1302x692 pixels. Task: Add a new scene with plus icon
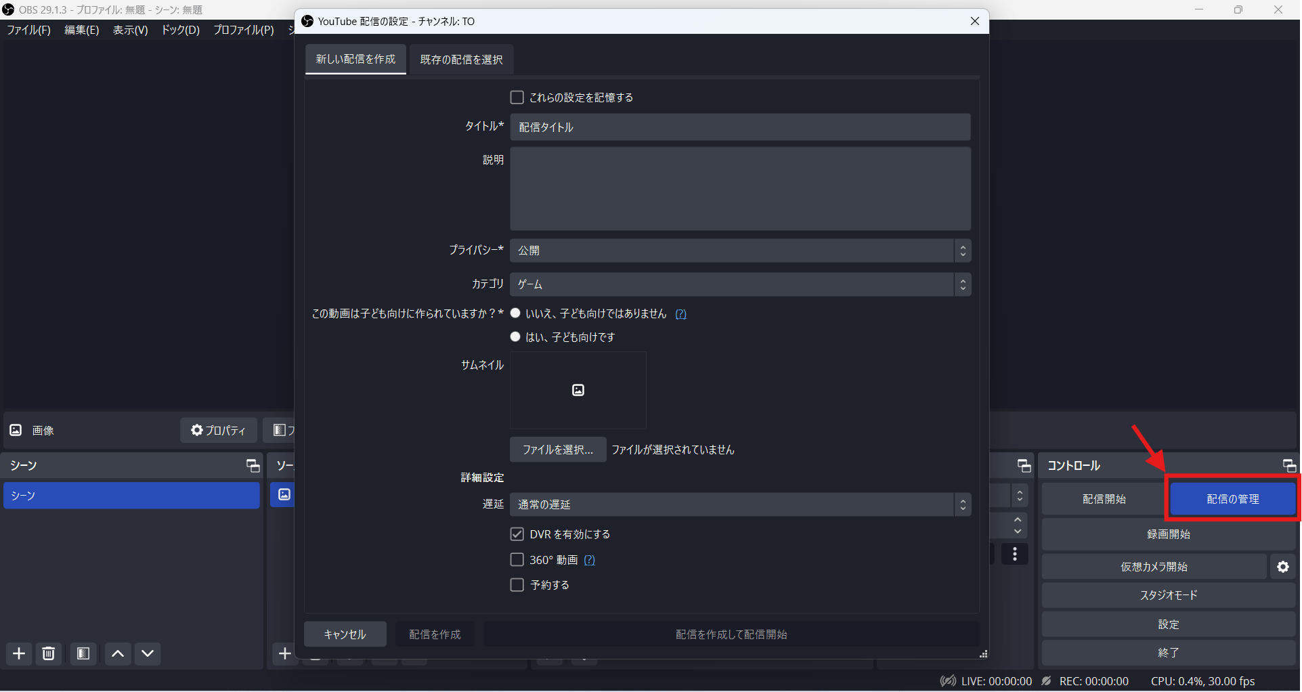point(19,653)
